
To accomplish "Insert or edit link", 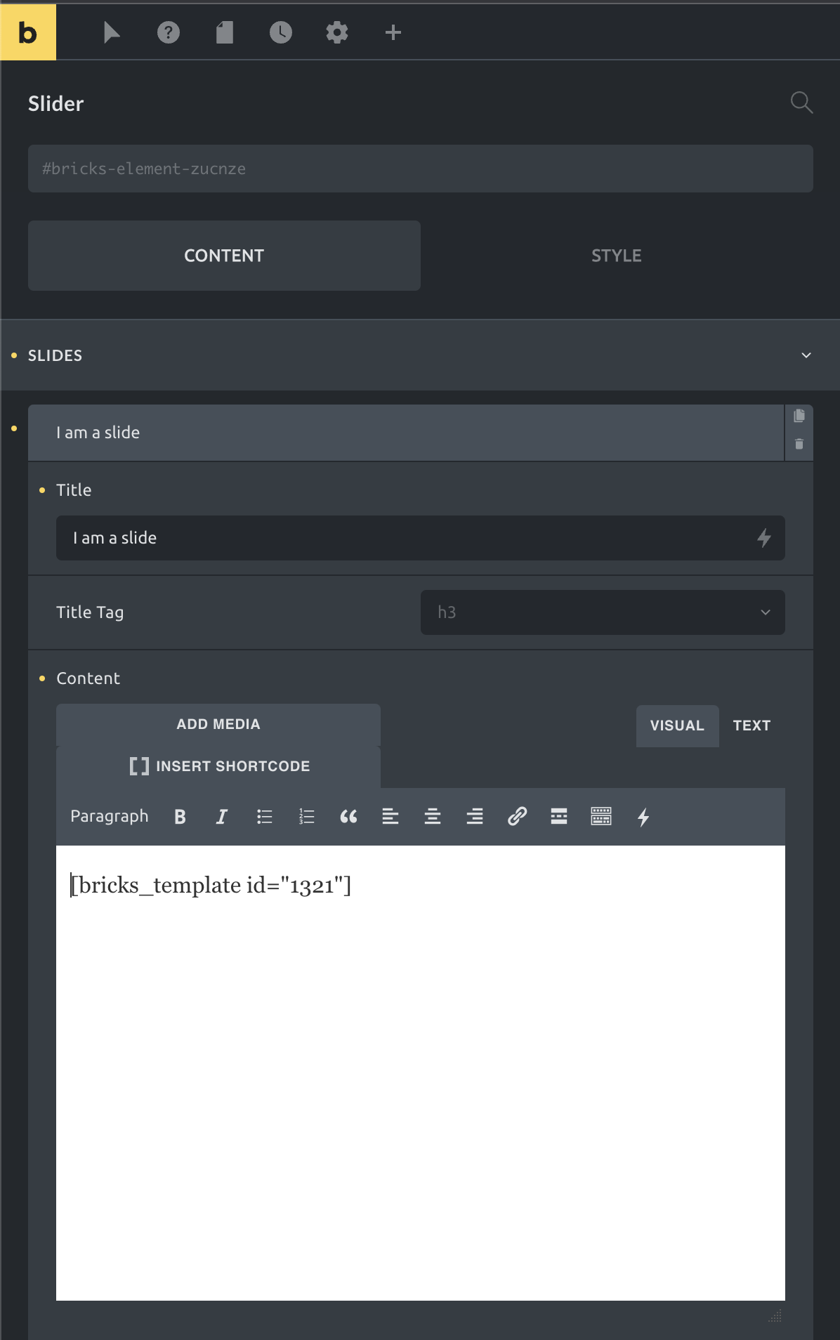I will pyautogui.click(x=517, y=816).
